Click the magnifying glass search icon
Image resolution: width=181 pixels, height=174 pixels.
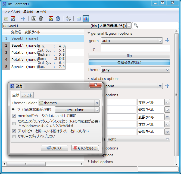point(136,25)
